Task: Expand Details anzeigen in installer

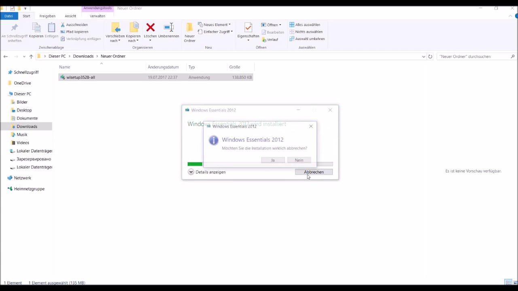Action: pyautogui.click(x=207, y=172)
